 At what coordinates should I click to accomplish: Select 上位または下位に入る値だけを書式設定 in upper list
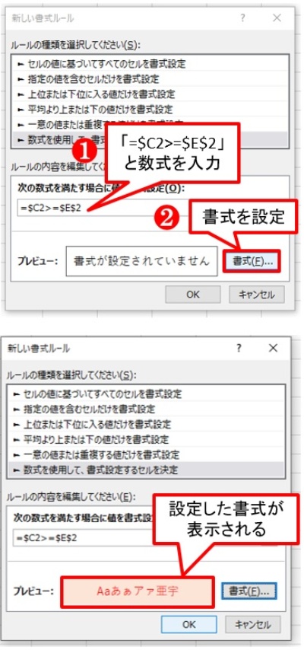point(149,94)
